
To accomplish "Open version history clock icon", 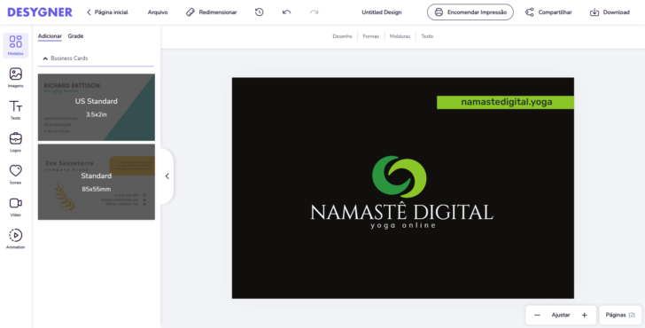I will pos(259,12).
